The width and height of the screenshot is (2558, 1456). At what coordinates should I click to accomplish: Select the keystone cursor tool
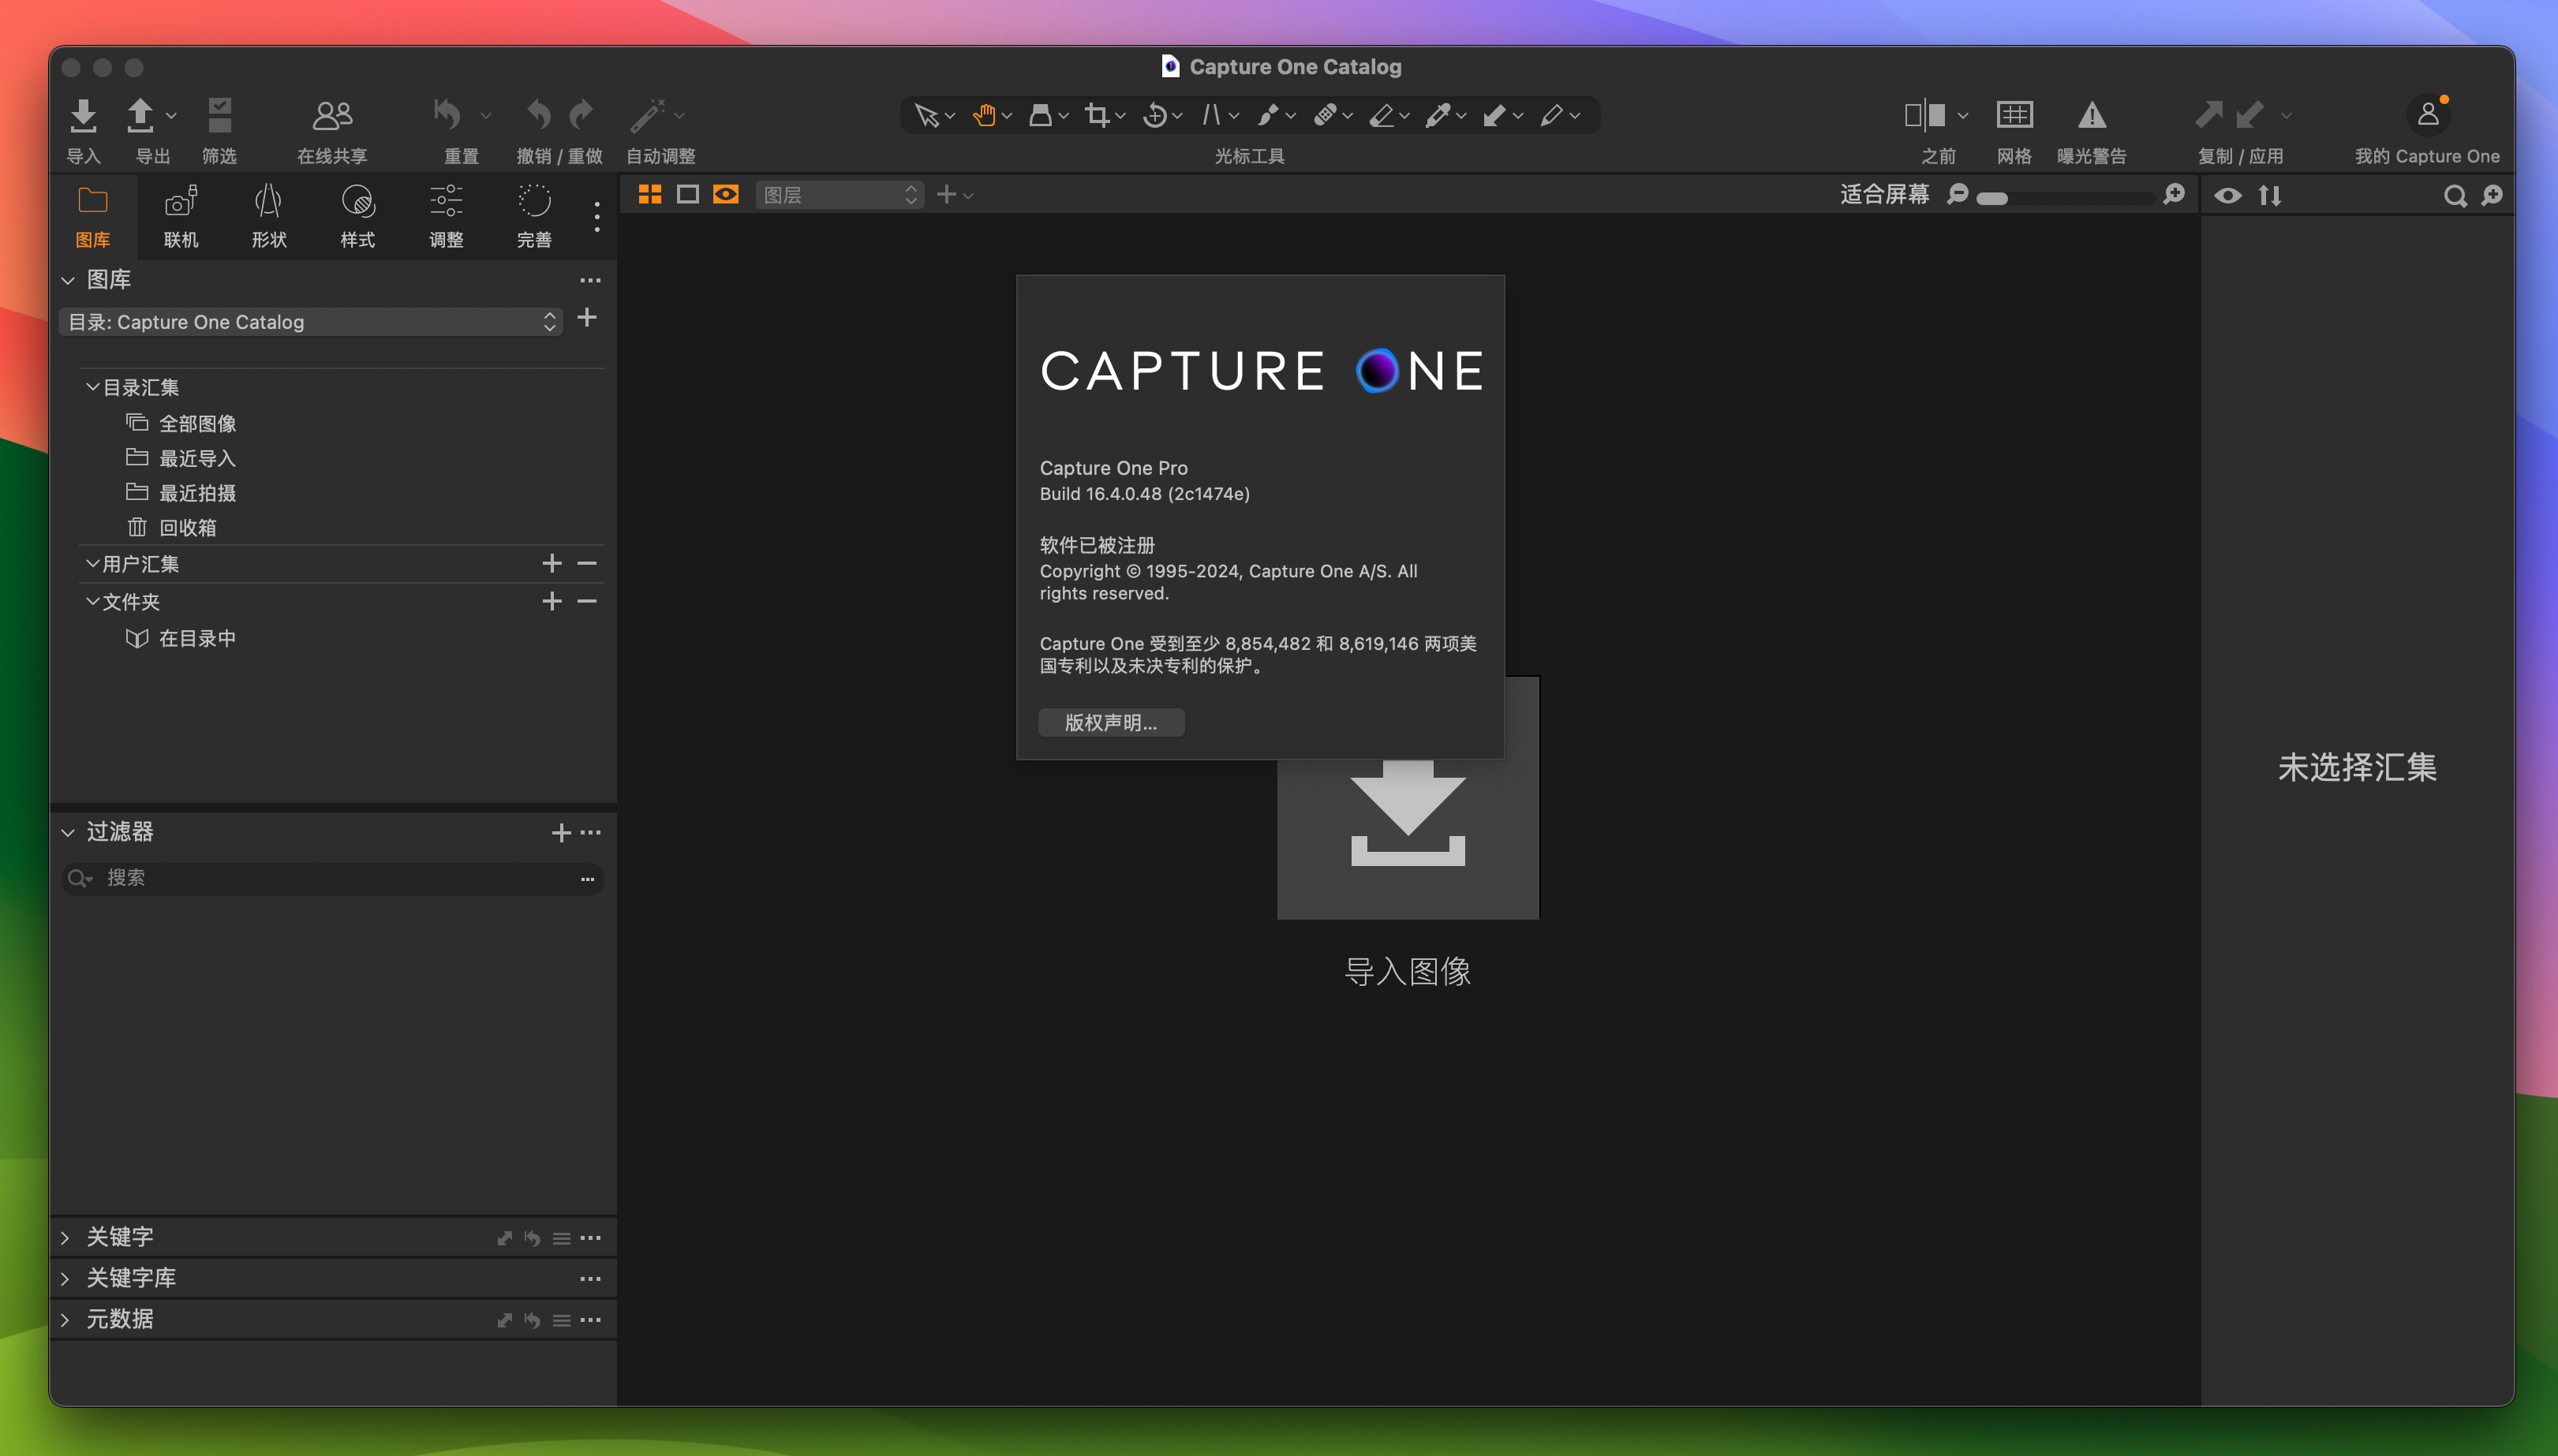click(x=1211, y=116)
